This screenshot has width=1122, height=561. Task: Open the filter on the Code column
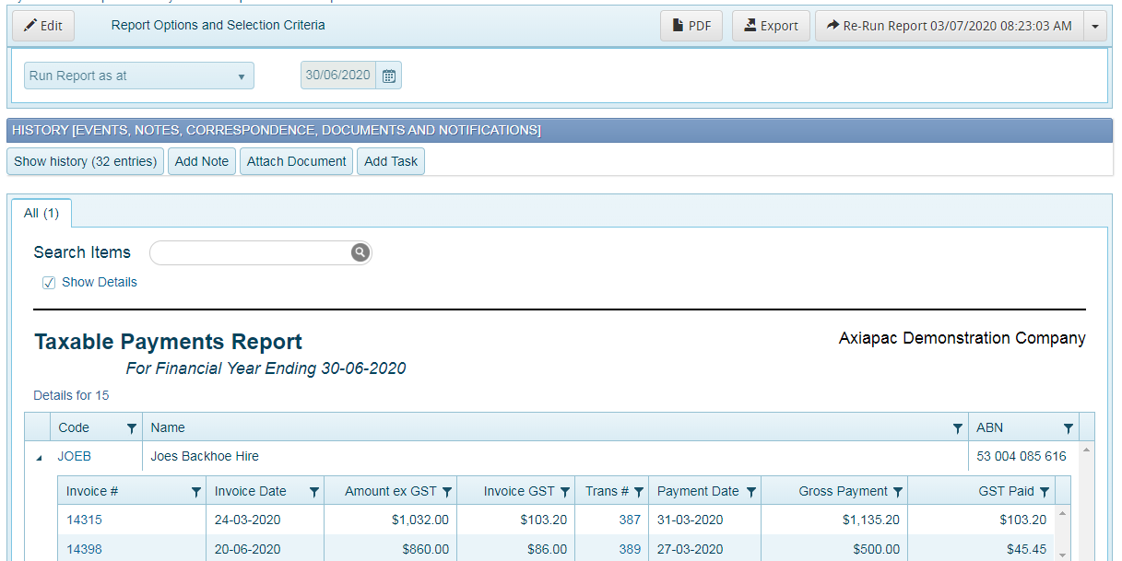pyautogui.click(x=132, y=427)
